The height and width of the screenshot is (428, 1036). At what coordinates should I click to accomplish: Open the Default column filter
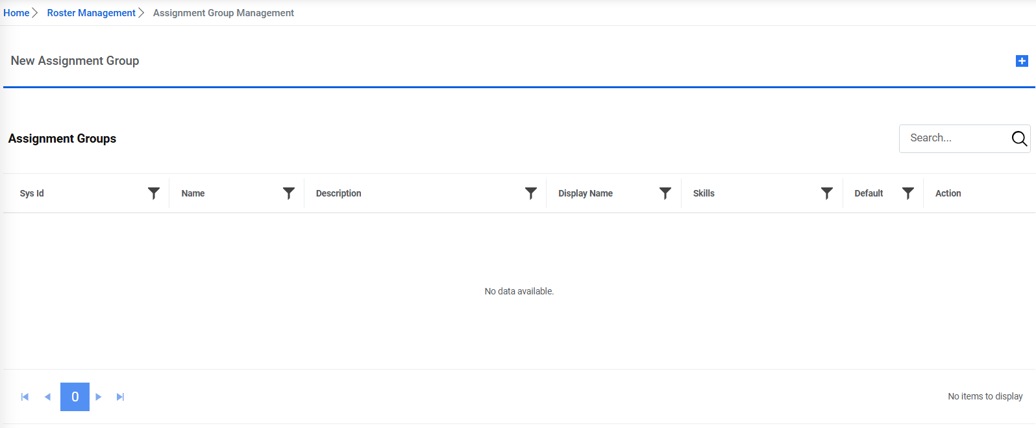[x=908, y=193]
